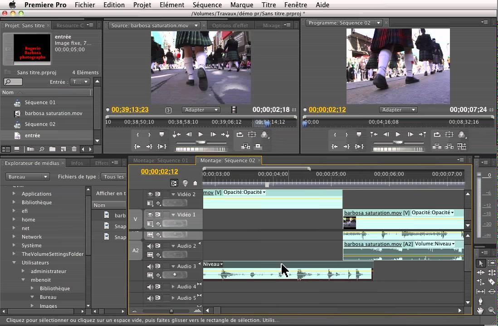Switch Project panel to list view
Screen dimensions: 498x326
tap(6, 149)
